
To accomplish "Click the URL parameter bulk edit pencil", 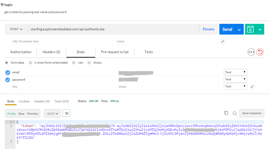I will tap(223, 41).
